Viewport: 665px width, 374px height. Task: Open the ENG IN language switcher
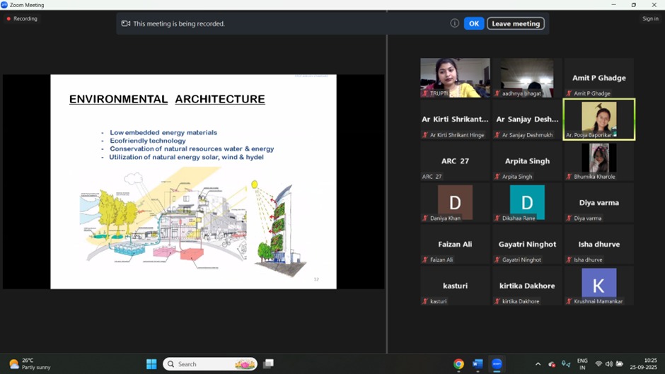[x=582, y=364]
